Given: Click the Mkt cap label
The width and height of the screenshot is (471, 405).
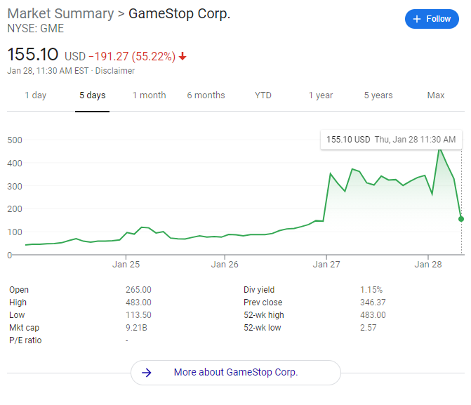Looking at the screenshot, I should point(24,328).
